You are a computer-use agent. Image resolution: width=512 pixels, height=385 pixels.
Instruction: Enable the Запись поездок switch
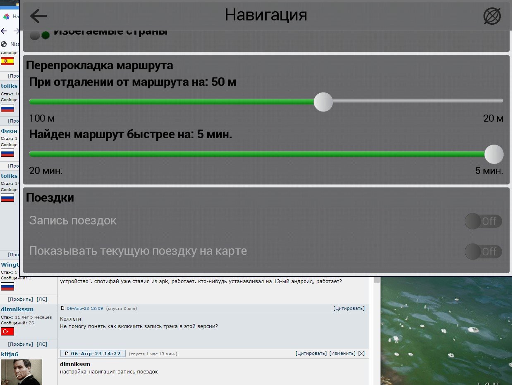coord(483,221)
